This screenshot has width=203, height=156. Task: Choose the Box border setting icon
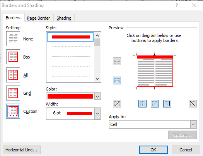click(x=13, y=57)
